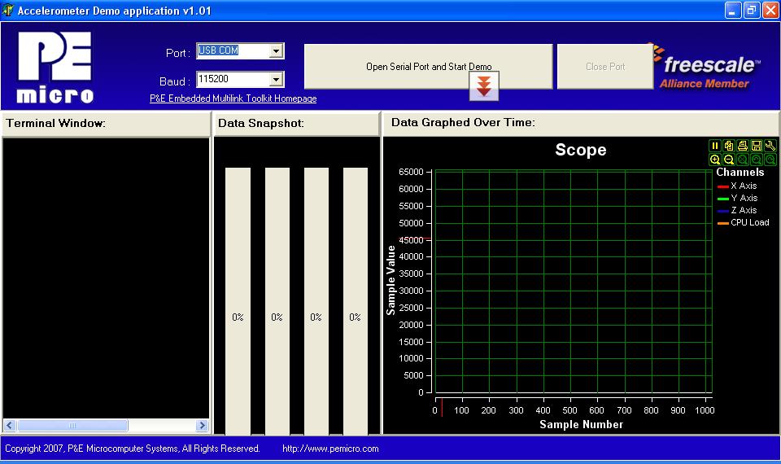Image resolution: width=781 pixels, height=464 pixels.
Task: Click the copy graph icon
Action: (728, 146)
